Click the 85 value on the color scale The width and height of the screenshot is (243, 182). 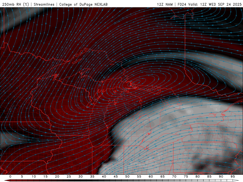pyautogui.click(x=209, y=177)
